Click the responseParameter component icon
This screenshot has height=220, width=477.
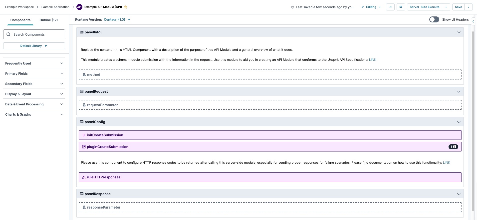point(84,207)
